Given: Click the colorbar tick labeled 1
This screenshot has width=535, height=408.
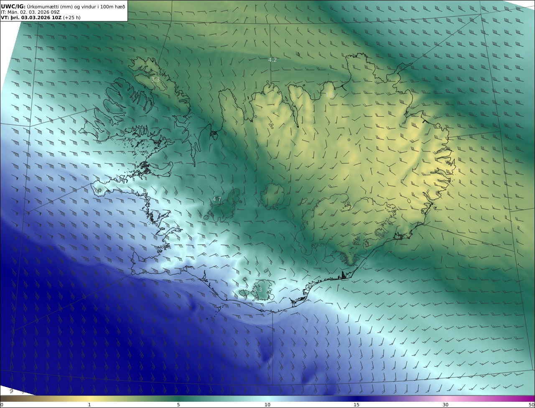Looking at the screenshot, I should (x=89, y=405).
